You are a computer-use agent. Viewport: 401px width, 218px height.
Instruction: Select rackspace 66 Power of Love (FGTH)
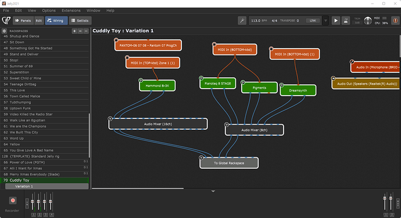[x=45, y=162]
